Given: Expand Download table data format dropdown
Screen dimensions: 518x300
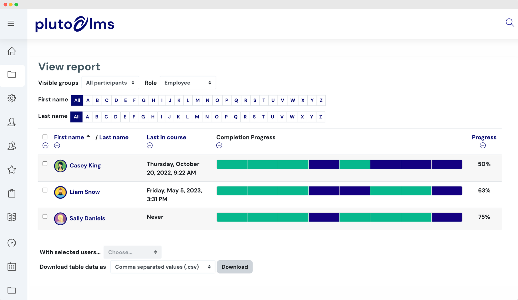Looking at the screenshot, I should [162, 267].
